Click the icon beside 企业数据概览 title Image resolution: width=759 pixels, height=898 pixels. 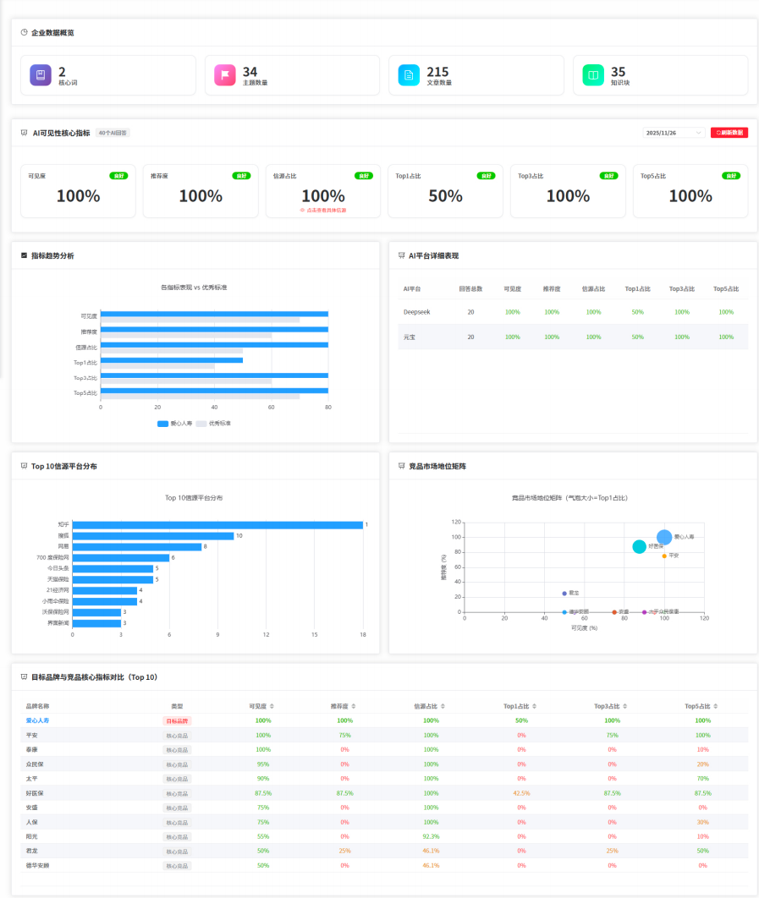[24, 32]
